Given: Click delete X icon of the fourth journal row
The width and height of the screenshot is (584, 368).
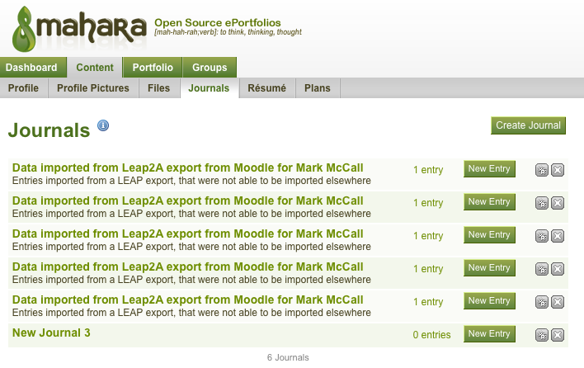Looking at the screenshot, I should tap(558, 269).
